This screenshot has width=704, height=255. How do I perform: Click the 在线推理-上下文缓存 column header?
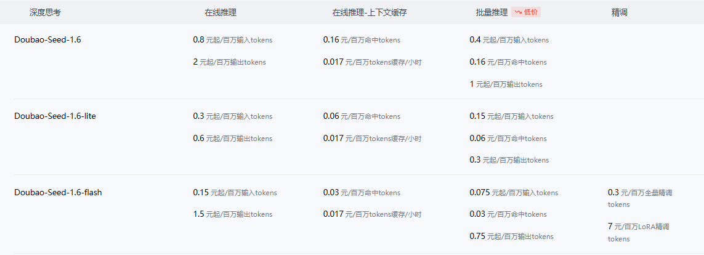pos(370,12)
